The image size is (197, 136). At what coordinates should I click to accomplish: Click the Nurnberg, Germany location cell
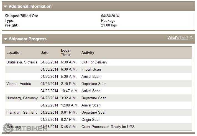(x=22, y=98)
